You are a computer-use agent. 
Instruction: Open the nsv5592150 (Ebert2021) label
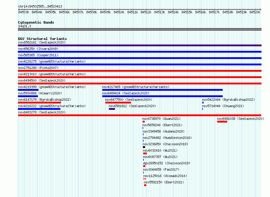click(x=164, y=182)
